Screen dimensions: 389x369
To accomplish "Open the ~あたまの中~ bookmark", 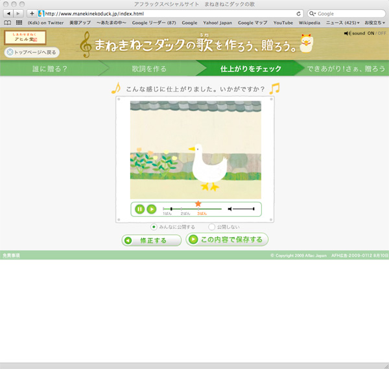I will point(112,23).
